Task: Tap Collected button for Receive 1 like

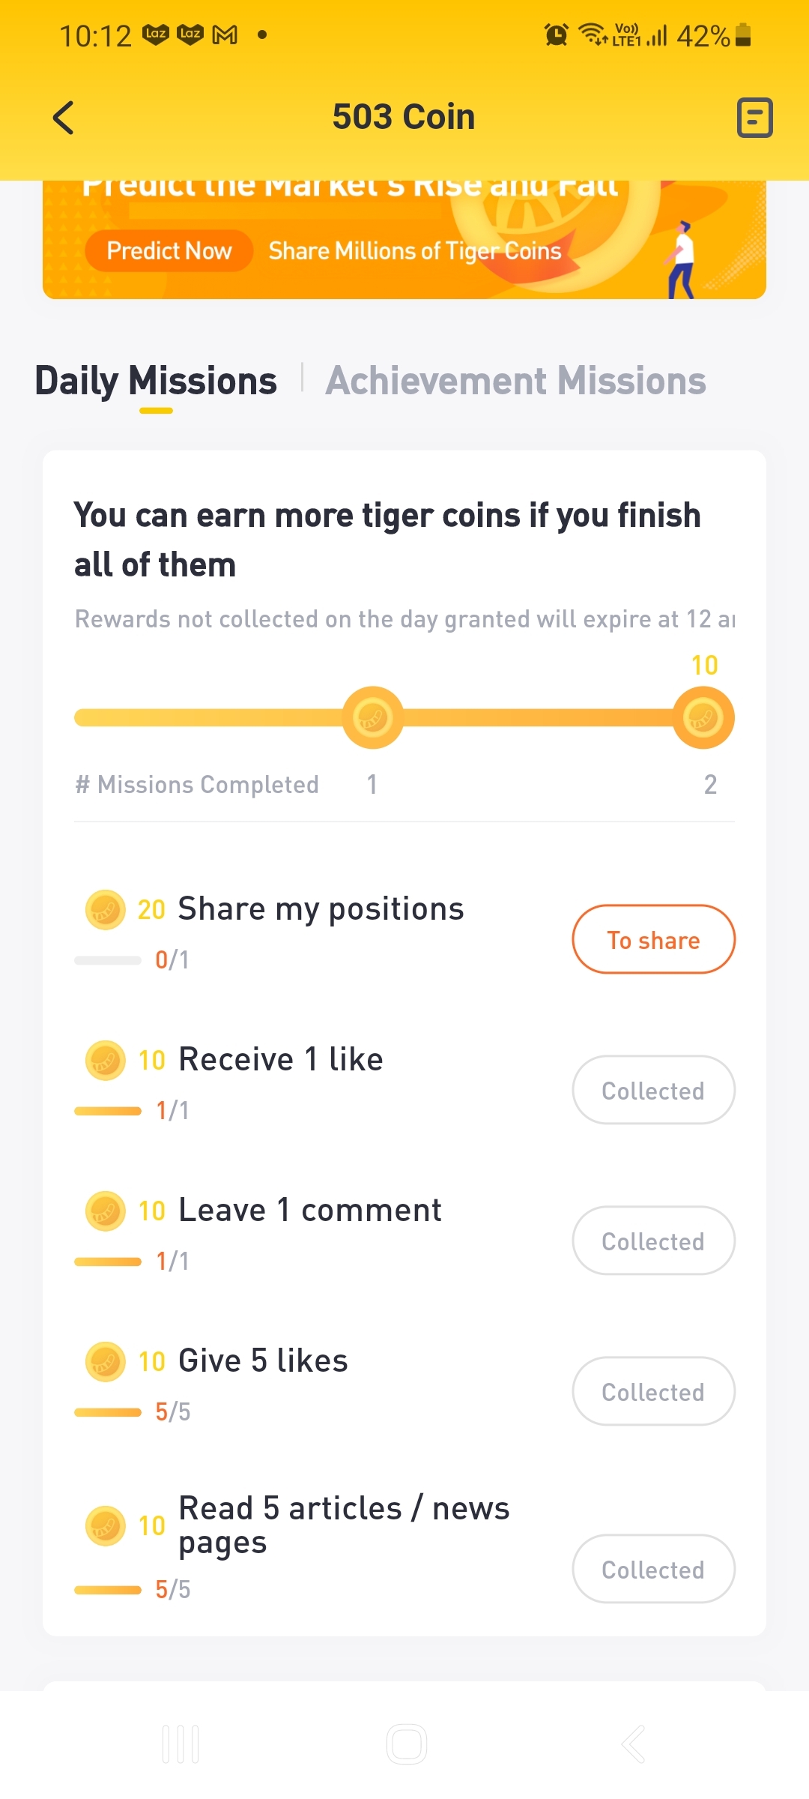Action: (653, 1091)
